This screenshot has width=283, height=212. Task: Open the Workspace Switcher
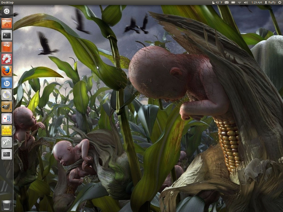tap(7, 154)
